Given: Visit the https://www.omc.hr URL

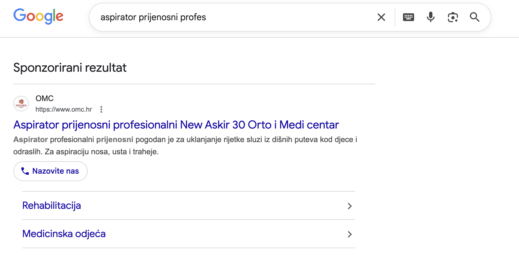Looking at the screenshot, I should coord(64,109).
